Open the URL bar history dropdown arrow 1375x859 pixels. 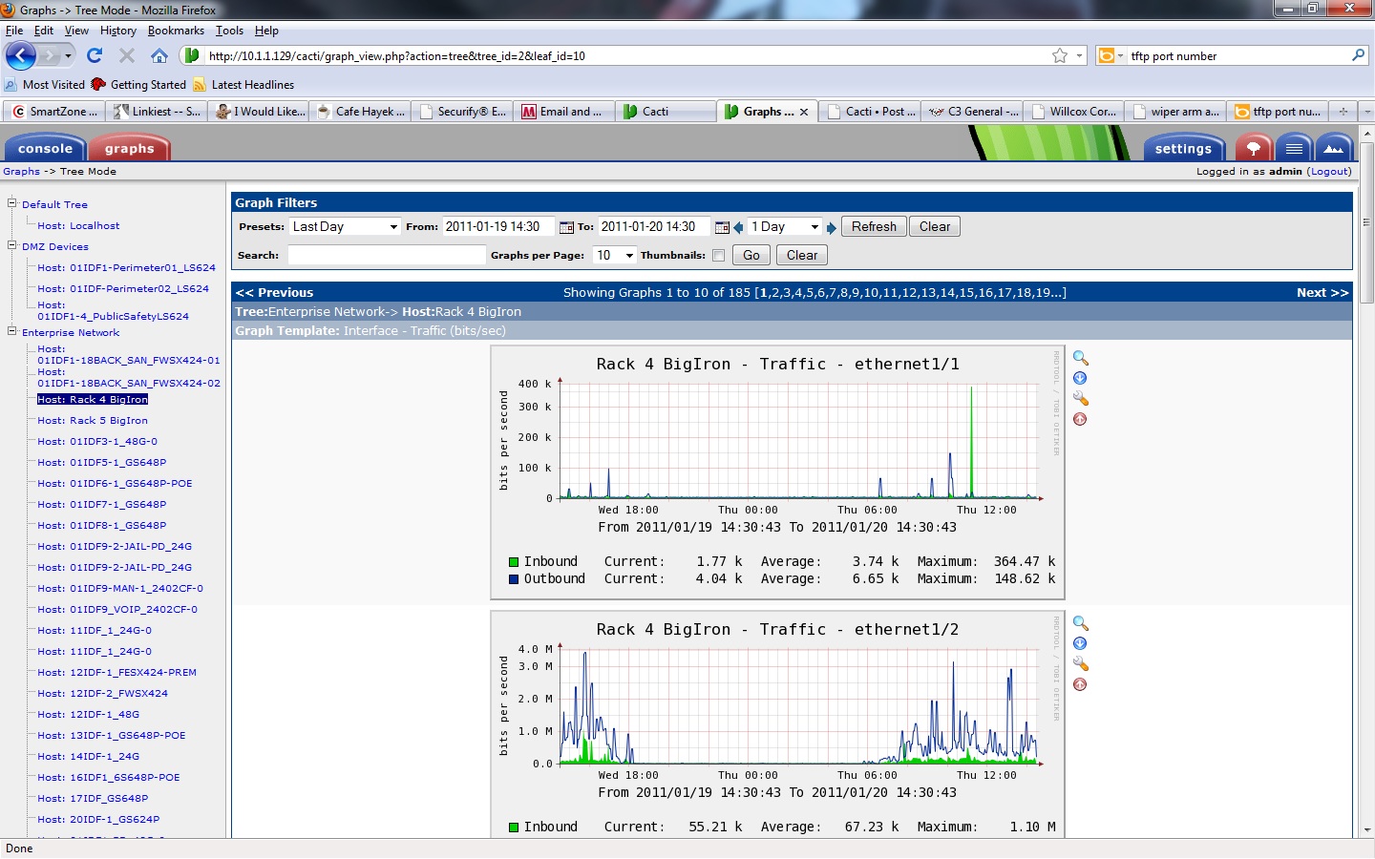click(1080, 55)
